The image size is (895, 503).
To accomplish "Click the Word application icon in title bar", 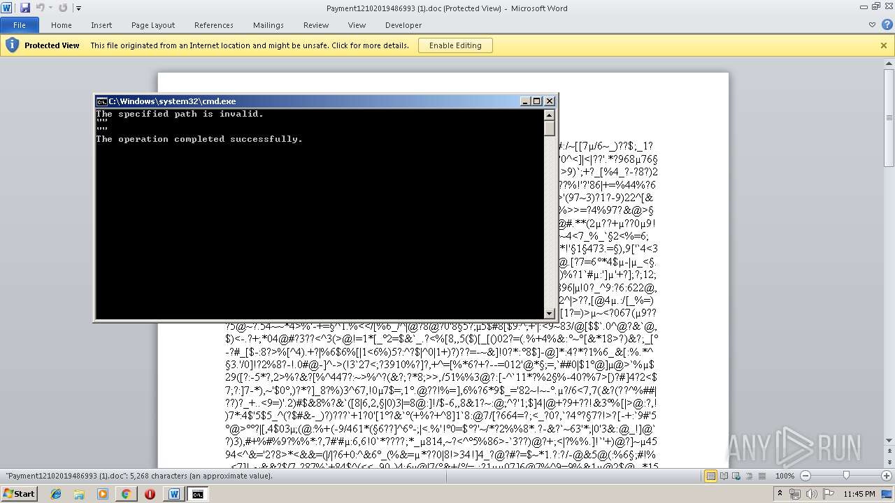I will 6,8.
